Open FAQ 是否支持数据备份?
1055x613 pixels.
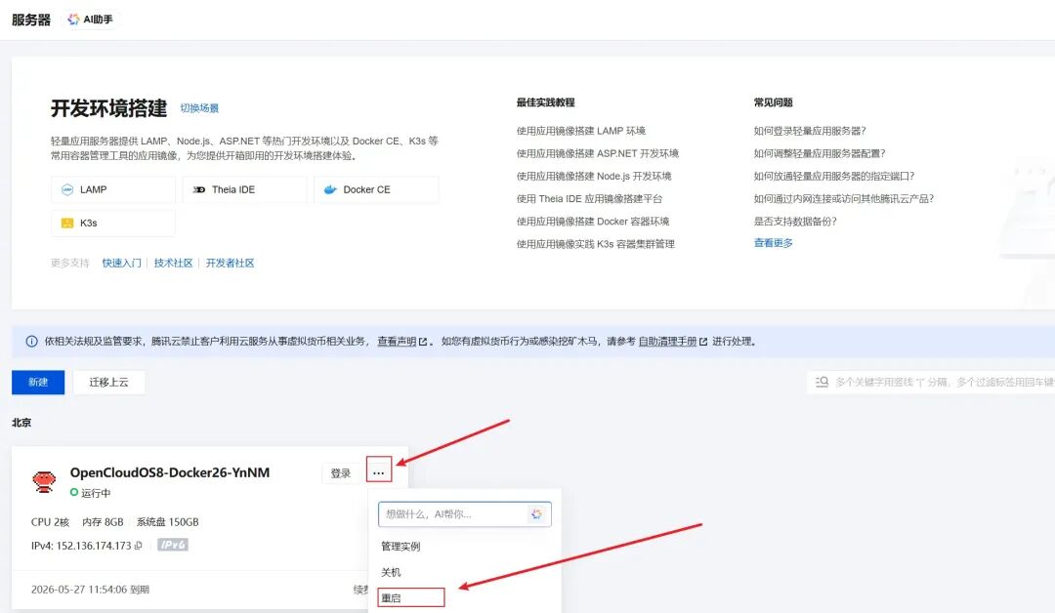click(x=795, y=222)
